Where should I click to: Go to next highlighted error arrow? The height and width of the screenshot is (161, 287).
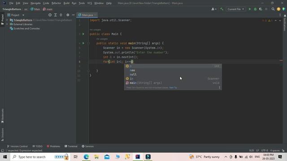pyautogui.click(x=280, y=21)
